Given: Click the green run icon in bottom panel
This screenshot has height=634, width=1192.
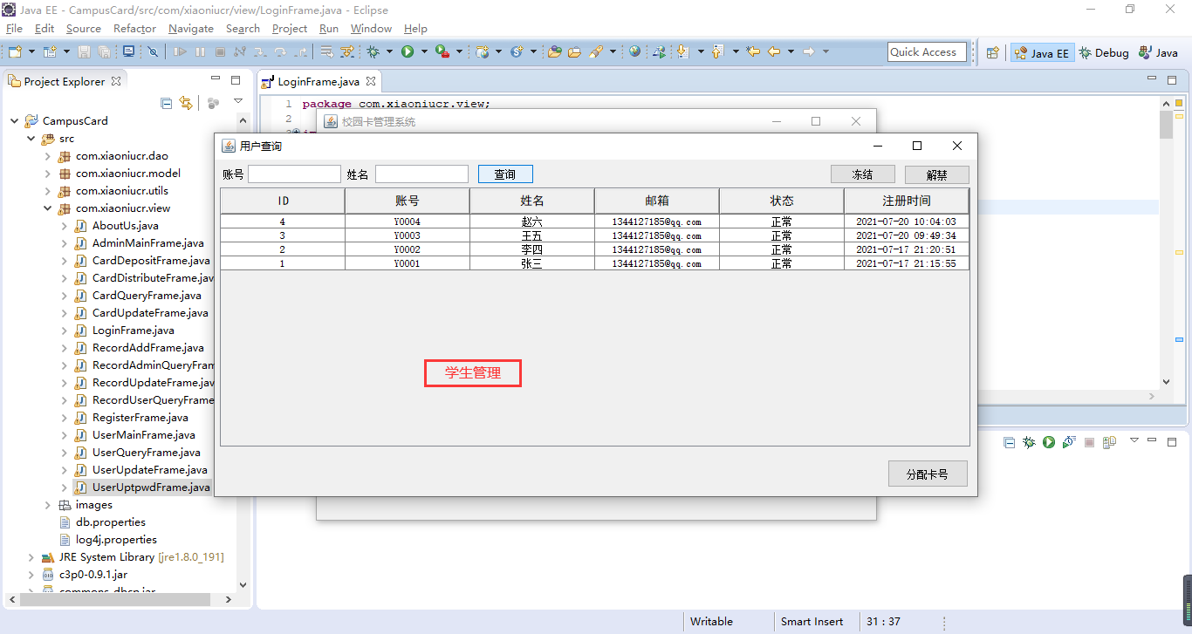Looking at the screenshot, I should [1048, 442].
